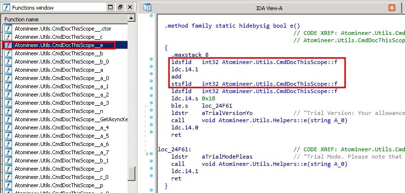Screen dimensions: 405x193
Task: Select CmdDocThisScope__GetAsyncKe function name
Action: (71, 119)
